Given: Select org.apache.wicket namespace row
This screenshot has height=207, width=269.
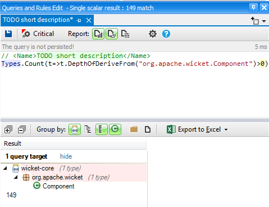Looking at the screenshot, I should tap(57, 177).
